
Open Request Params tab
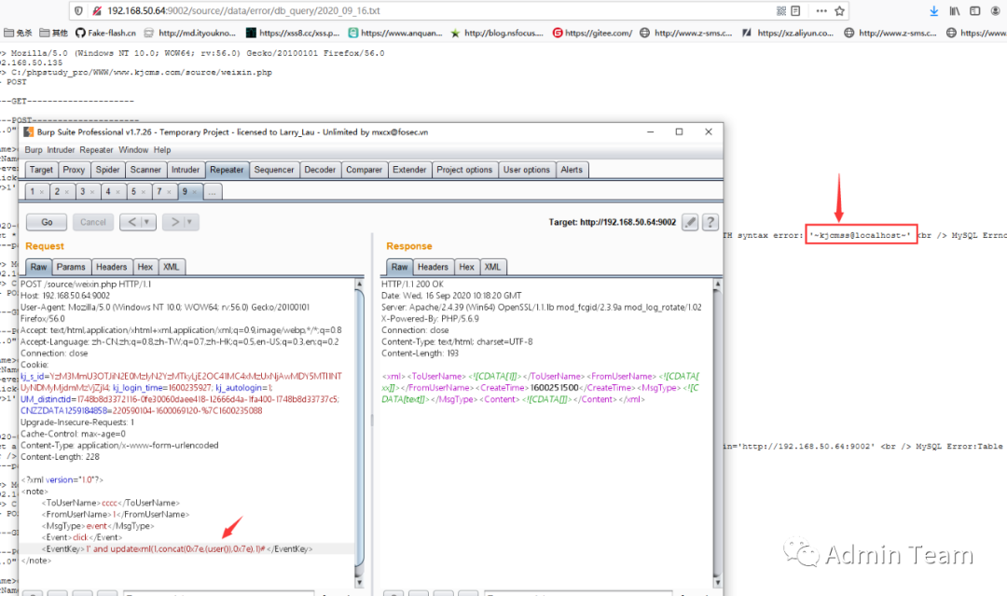[x=71, y=267]
